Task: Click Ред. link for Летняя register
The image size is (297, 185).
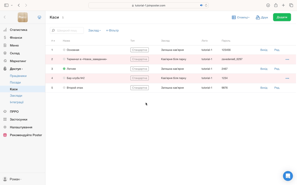Action: (x=277, y=69)
